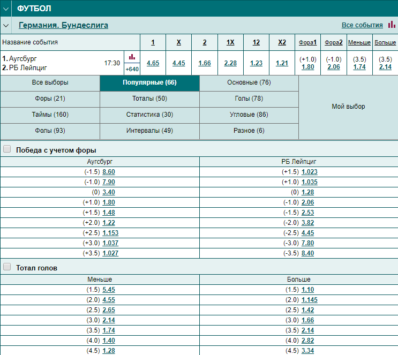The height and width of the screenshot is (355, 398).
Task: Select the Разное (6) tab
Action: [249, 131]
